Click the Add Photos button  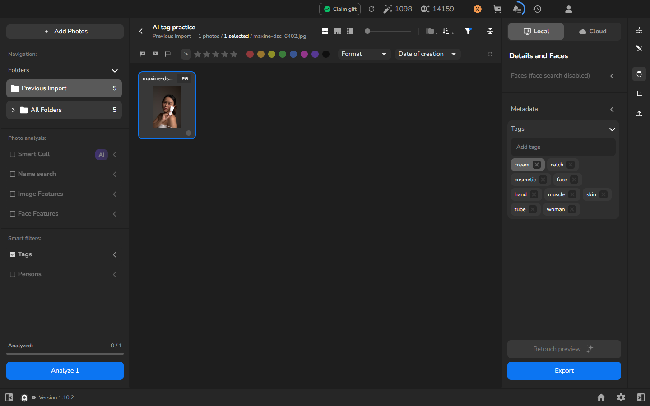pyautogui.click(x=65, y=32)
